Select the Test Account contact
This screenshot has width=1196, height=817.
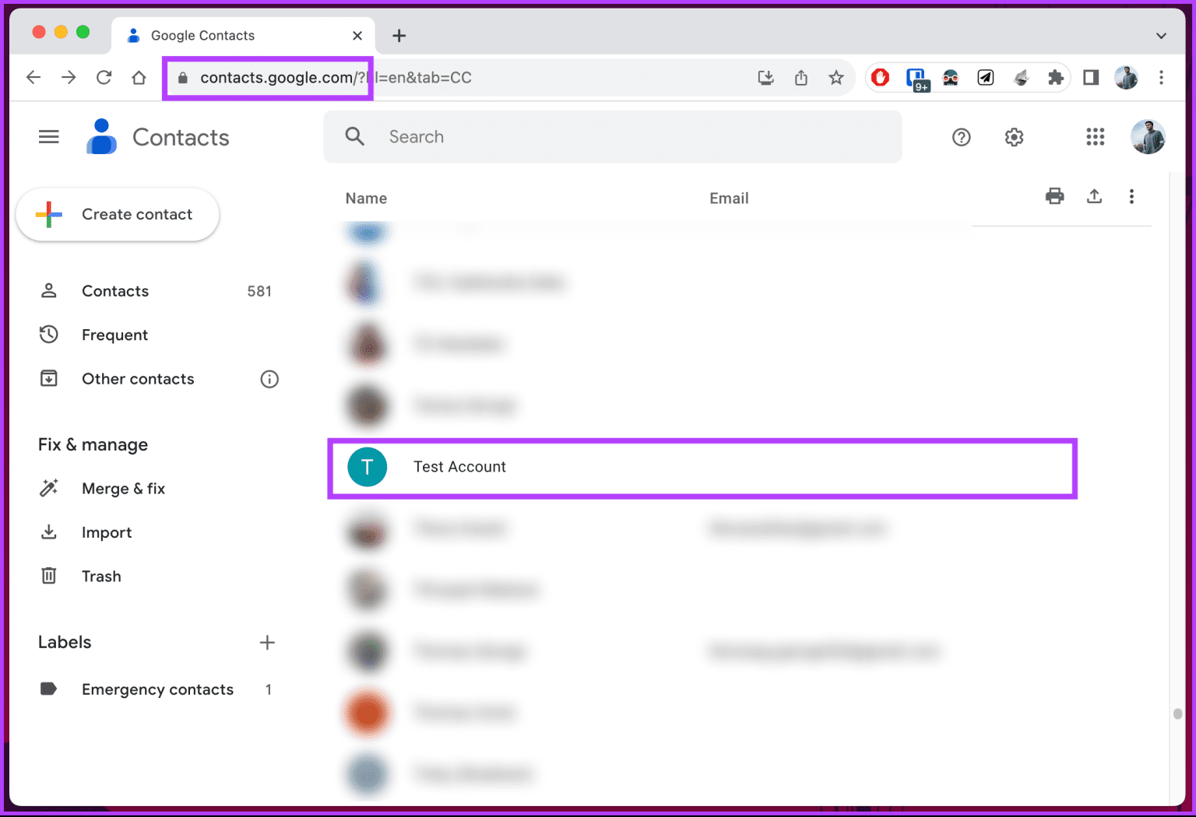click(x=460, y=467)
